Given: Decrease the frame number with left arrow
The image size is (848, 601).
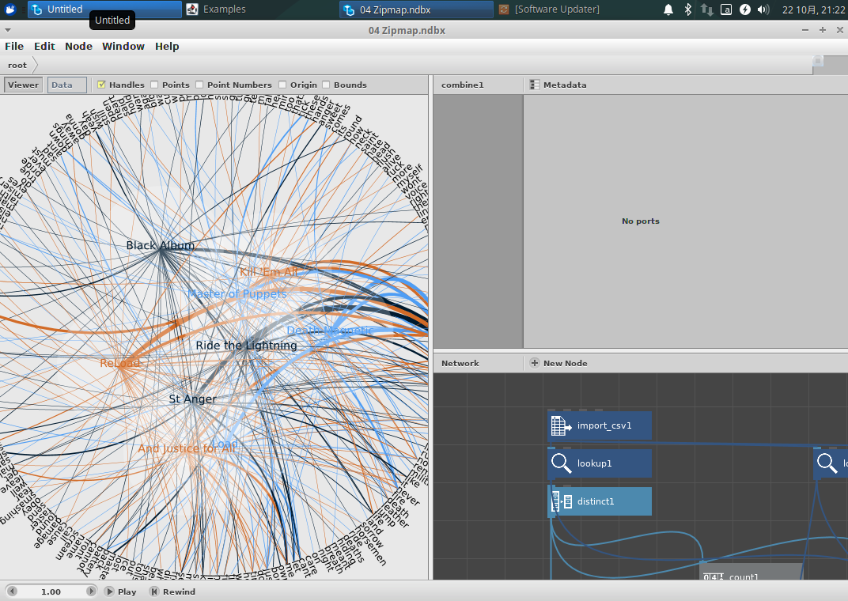Looking at the screenshot, I should [12, 592].
